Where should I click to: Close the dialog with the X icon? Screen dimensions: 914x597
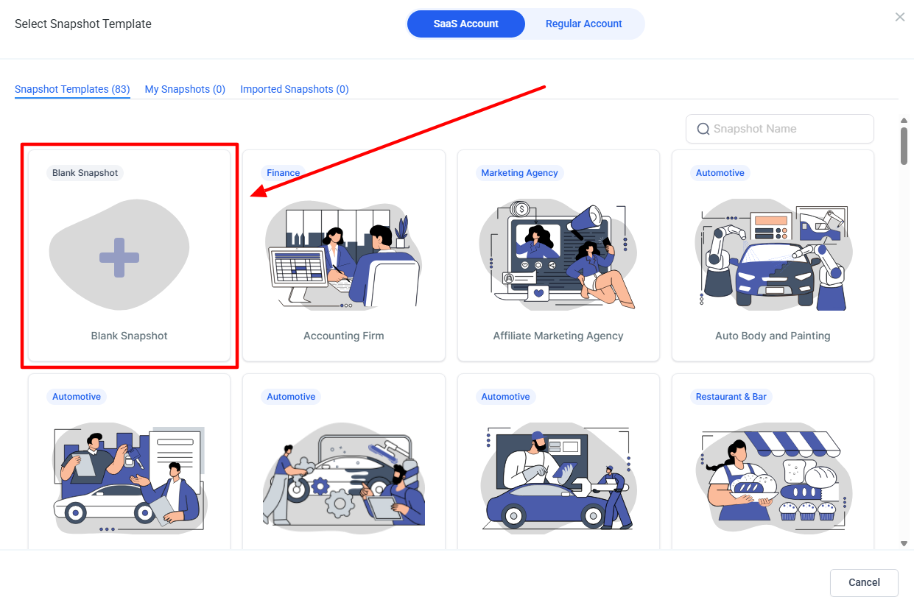click(899, 17)
